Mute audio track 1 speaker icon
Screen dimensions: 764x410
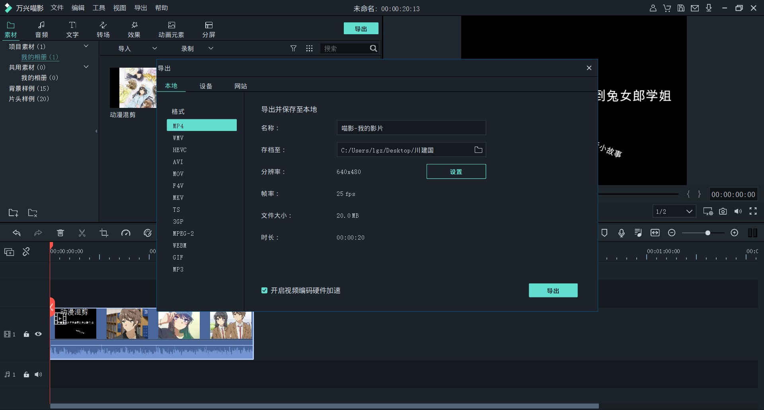click(x=38, y=375)
